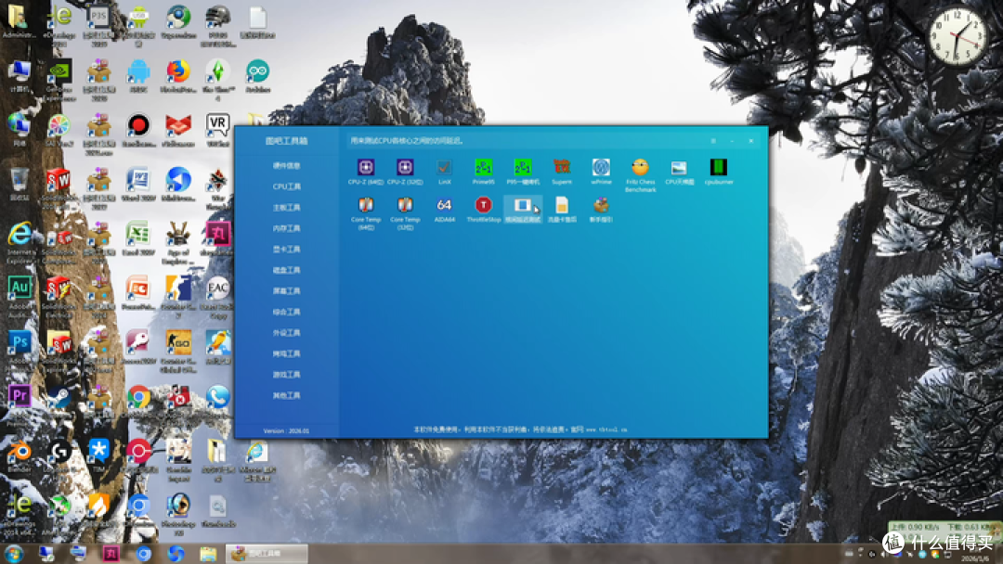
Task: Start the LinX stress test tool
Action: pyautogui.click(x=444, y=172)
